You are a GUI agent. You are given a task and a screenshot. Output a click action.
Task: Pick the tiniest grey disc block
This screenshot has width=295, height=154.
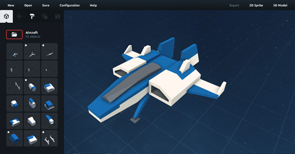(49, 69)
